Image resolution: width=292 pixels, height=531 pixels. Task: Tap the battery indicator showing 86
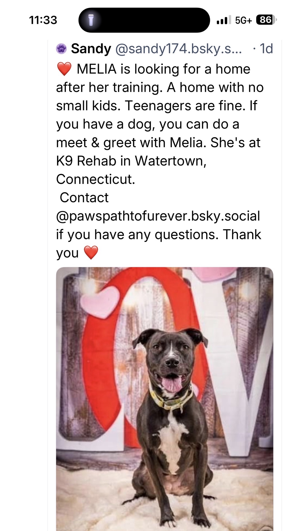(x=266, y=20)
